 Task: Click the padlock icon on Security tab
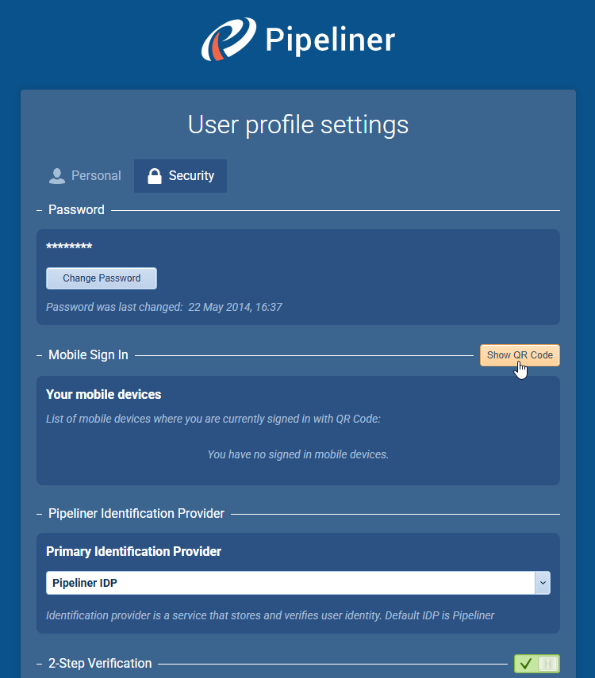pyautogui.click(x=155, y=176)
